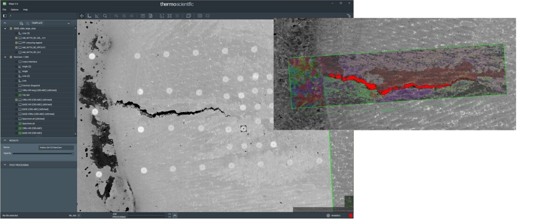The width and height of the screenshot is (541, 223).
Task: Toggle NavCam + CBS group checkbox
Action: pos(11,57)
